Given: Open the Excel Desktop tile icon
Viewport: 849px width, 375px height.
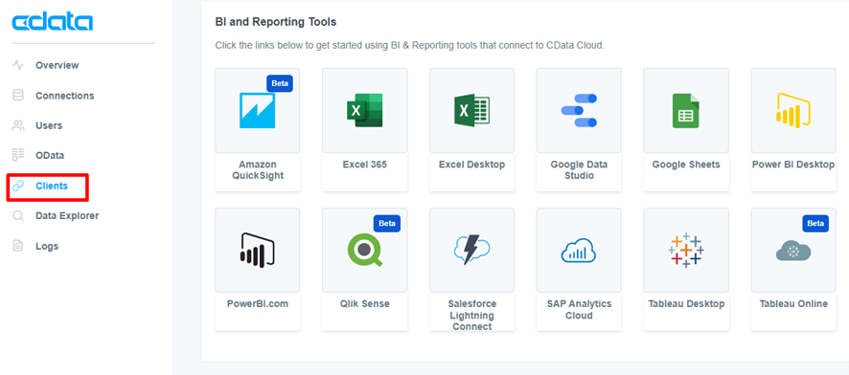Looking at the screenshot, I should [x=472, y=110].
